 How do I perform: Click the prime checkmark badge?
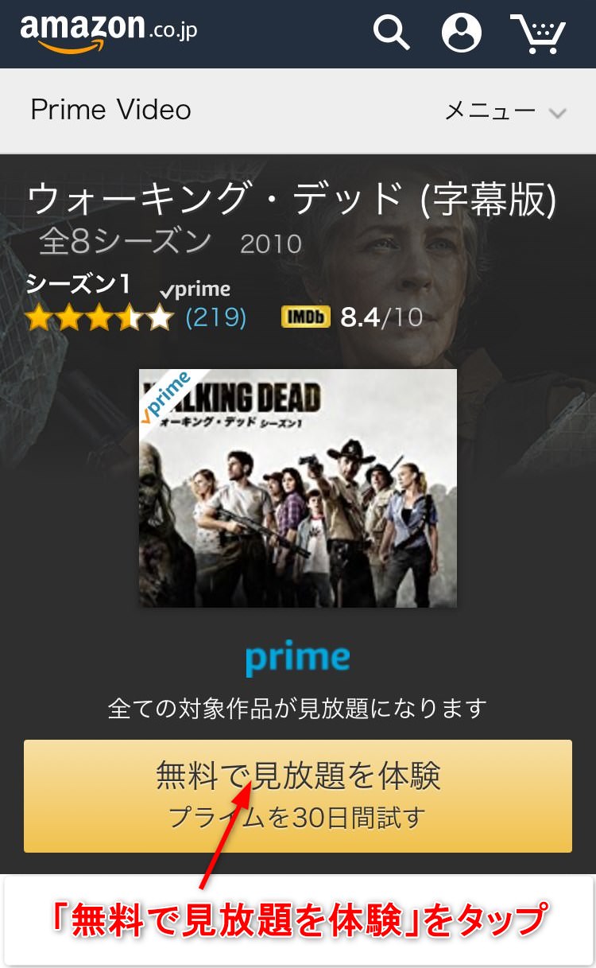point(195,290)
